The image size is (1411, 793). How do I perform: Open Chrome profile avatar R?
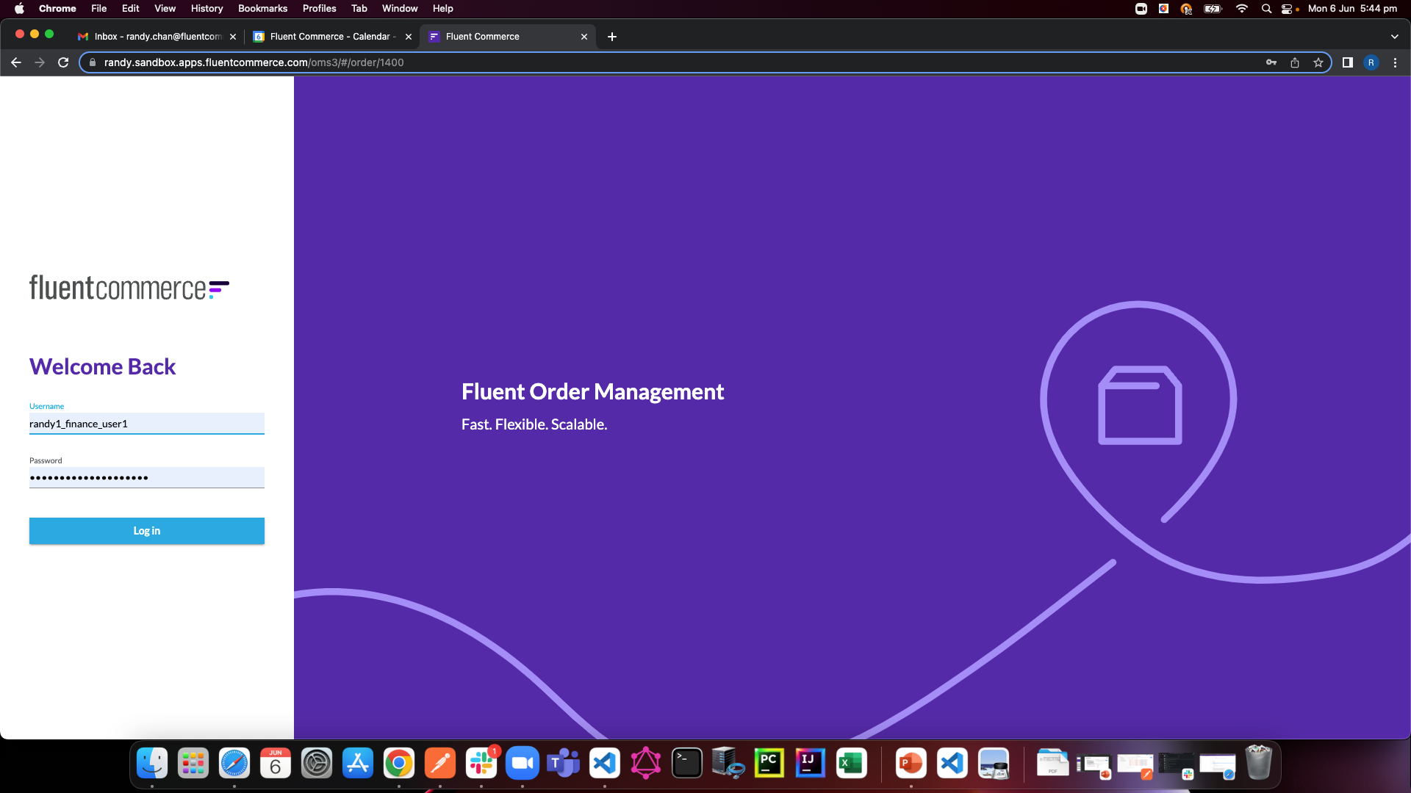click(1371, 62)
